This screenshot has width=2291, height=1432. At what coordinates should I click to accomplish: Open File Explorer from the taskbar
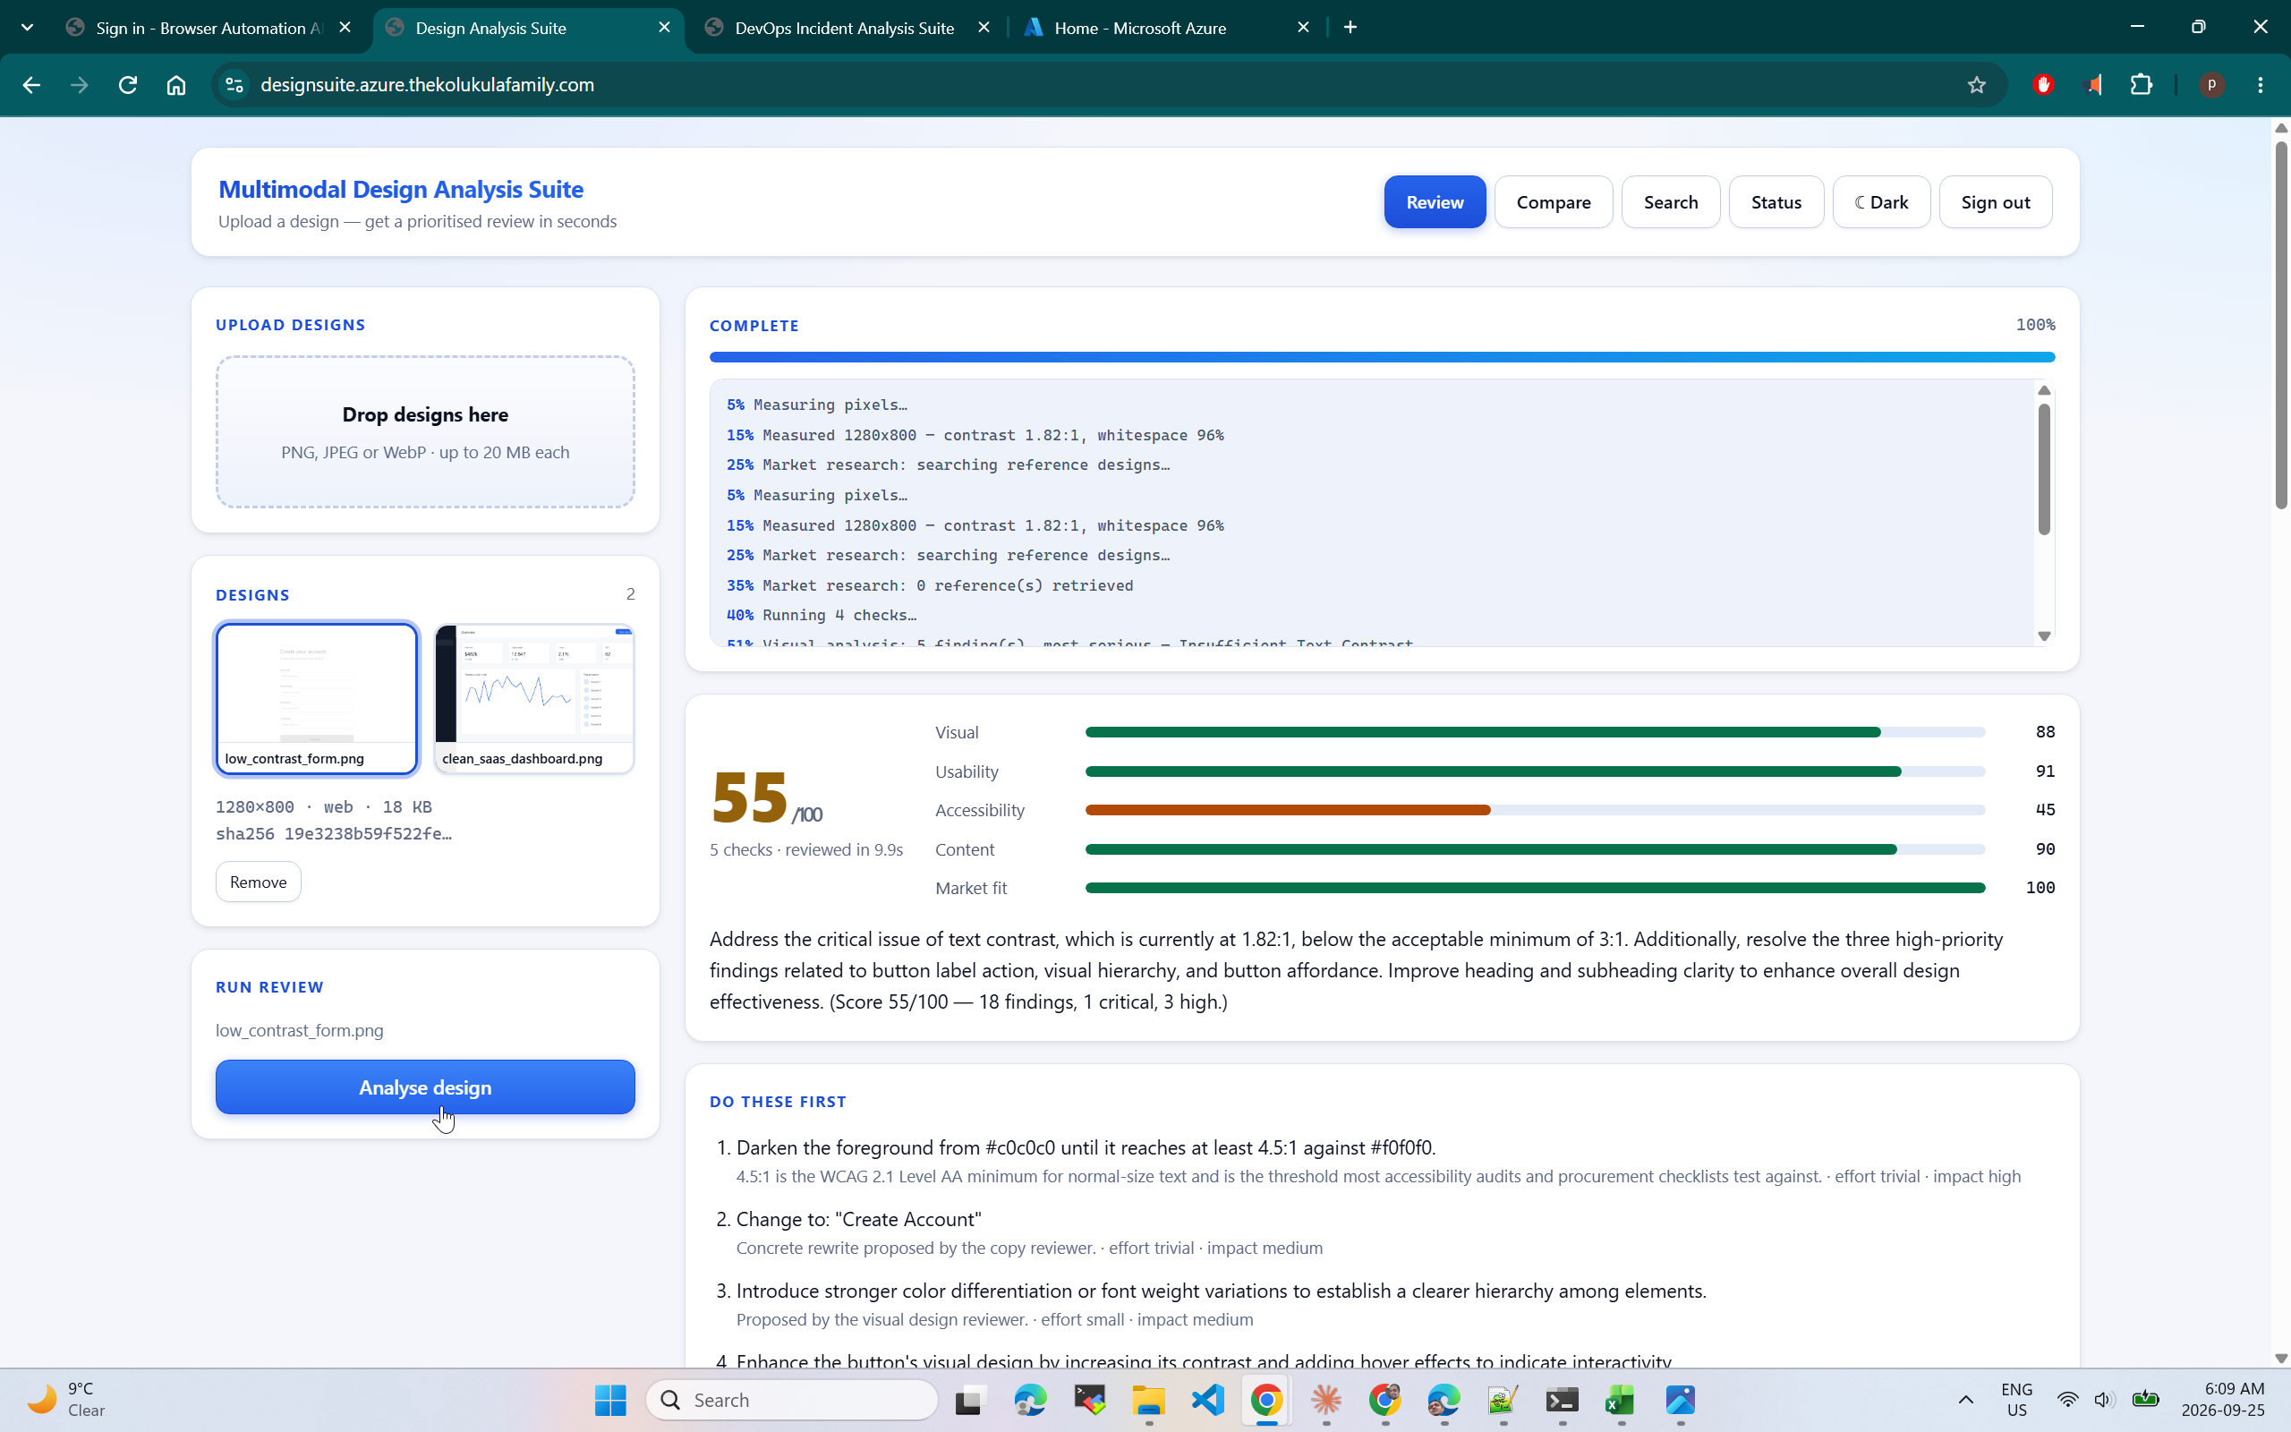pyautogui.click(x=1148, y=1400)
